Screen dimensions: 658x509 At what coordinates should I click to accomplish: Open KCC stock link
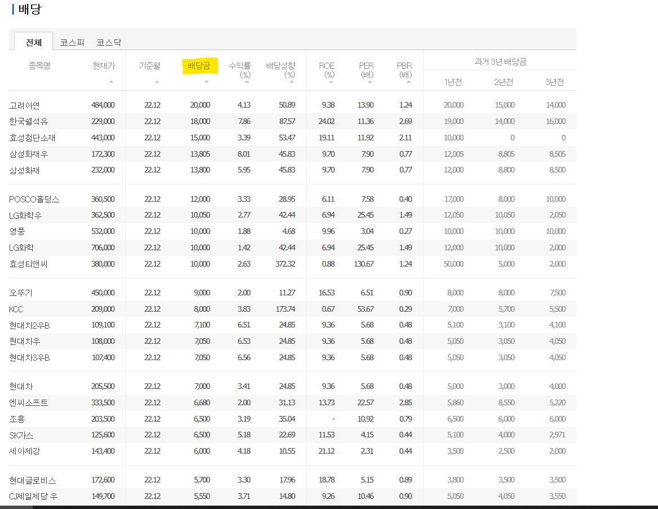pyautogui.click(x=16, y=309)
